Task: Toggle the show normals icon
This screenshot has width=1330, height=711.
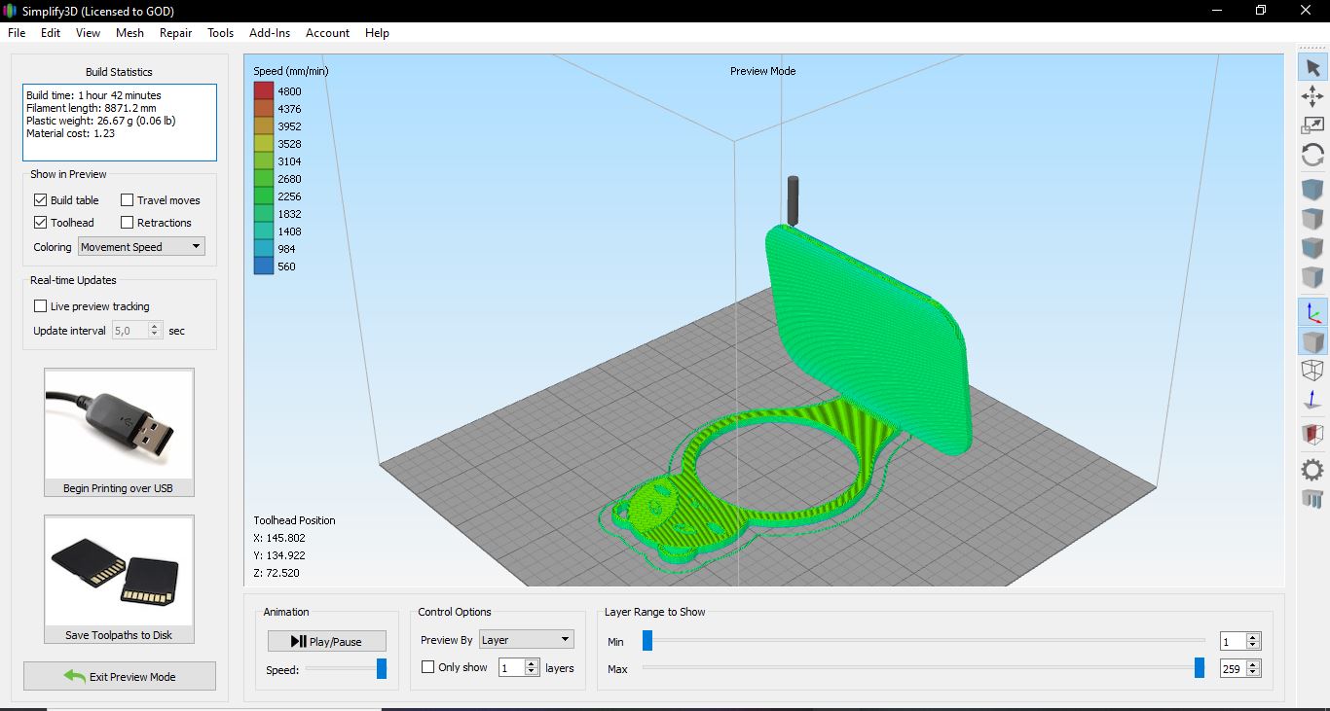Action: click(x=1312, y=400)
